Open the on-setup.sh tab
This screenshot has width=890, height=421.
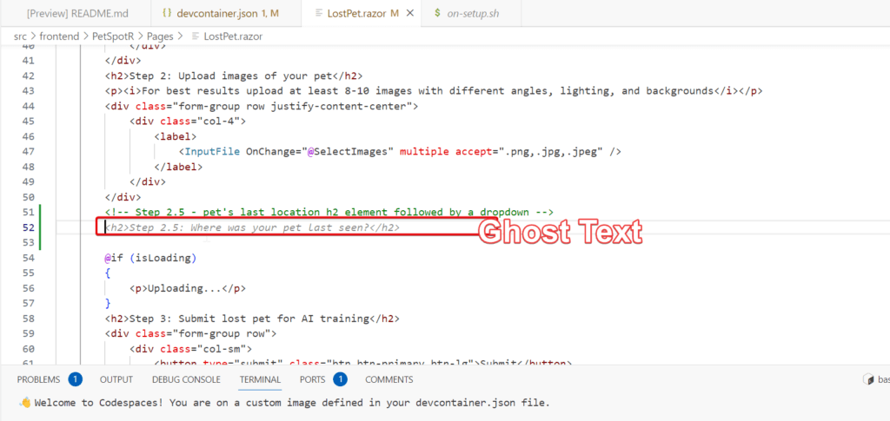(x=474, y=13)
